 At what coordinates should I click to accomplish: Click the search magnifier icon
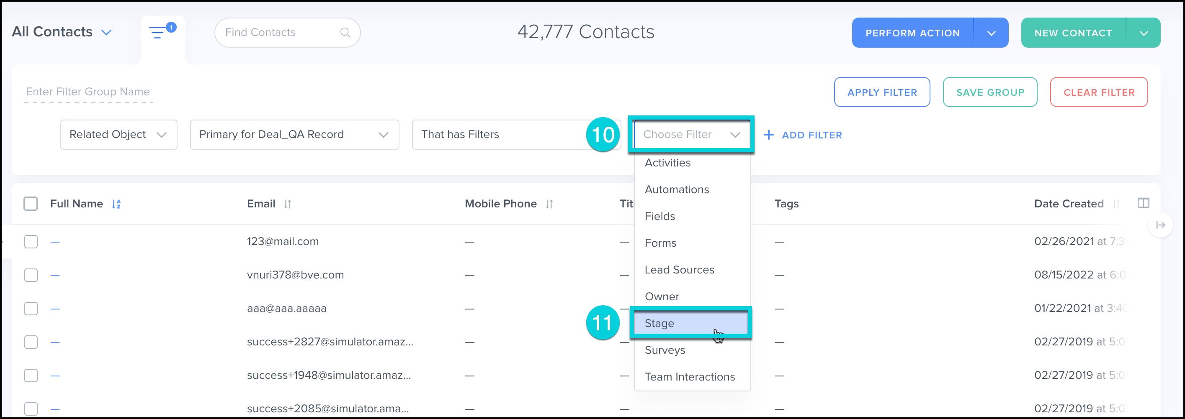(x=345, y=33)
